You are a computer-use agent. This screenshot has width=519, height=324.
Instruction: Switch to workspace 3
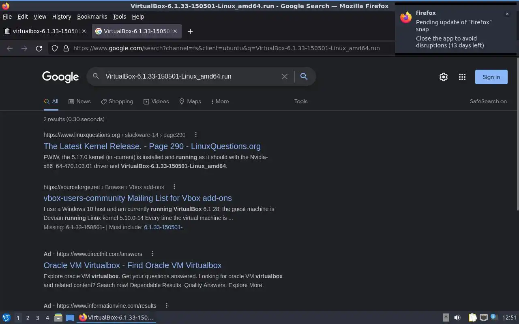pyautogui.click(x=37, y=318)
